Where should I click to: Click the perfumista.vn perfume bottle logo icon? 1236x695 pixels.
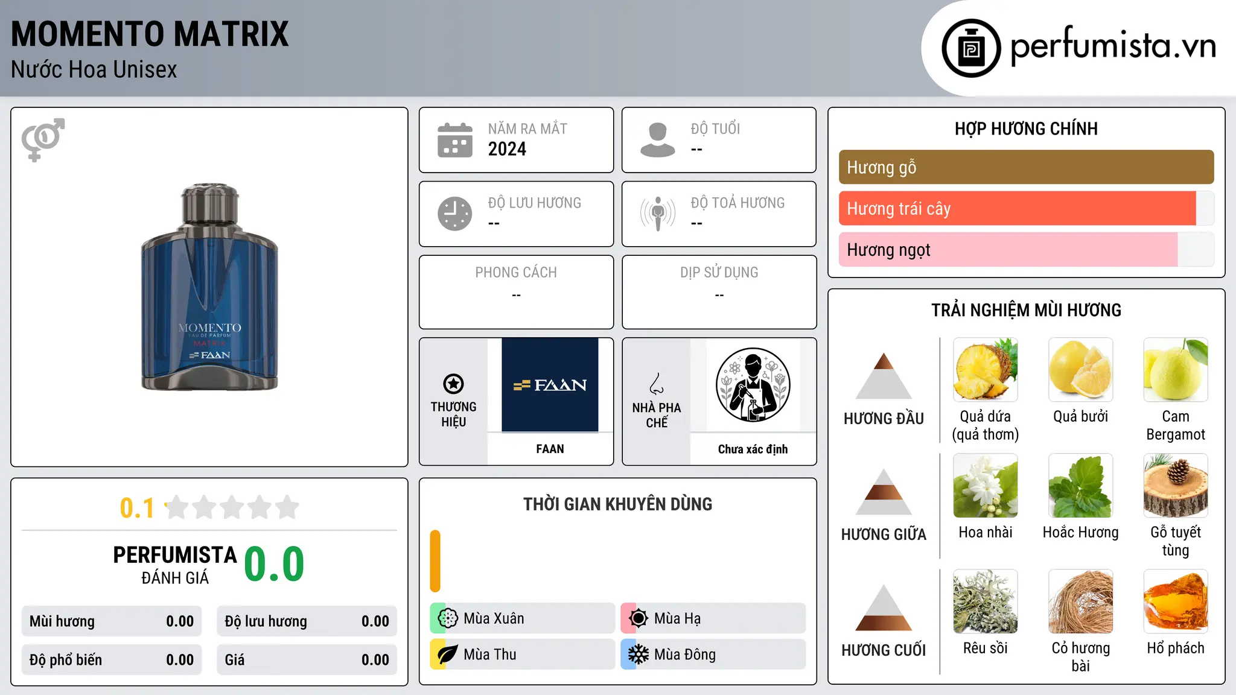(x=971, y=48)
